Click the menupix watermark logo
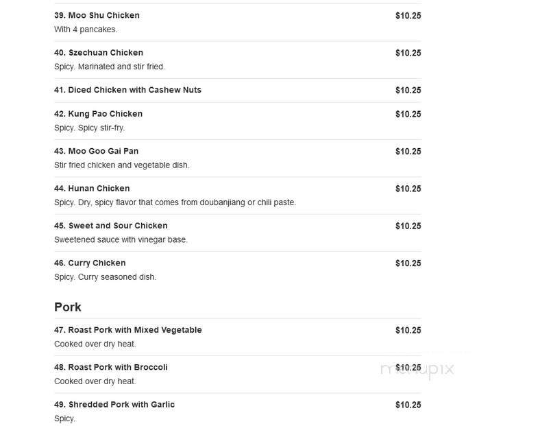This screenshot has width=540, height=426. click(417, 369)
